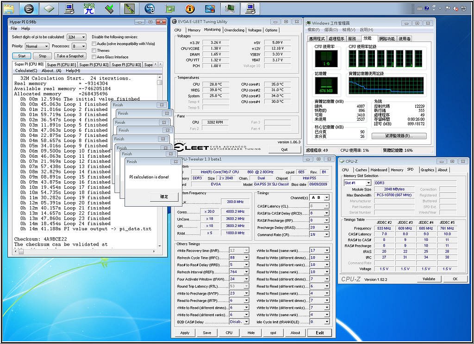This screenshot has height=344, width=474.
Task: Switch to the Overclocking tab in E-LEET
Action: 234,30
